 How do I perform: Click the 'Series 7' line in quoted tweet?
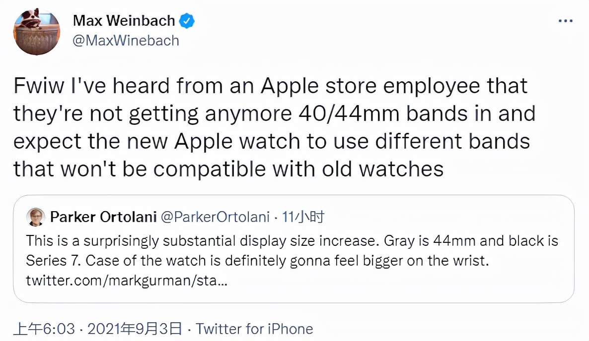click(x=257, y=260)
